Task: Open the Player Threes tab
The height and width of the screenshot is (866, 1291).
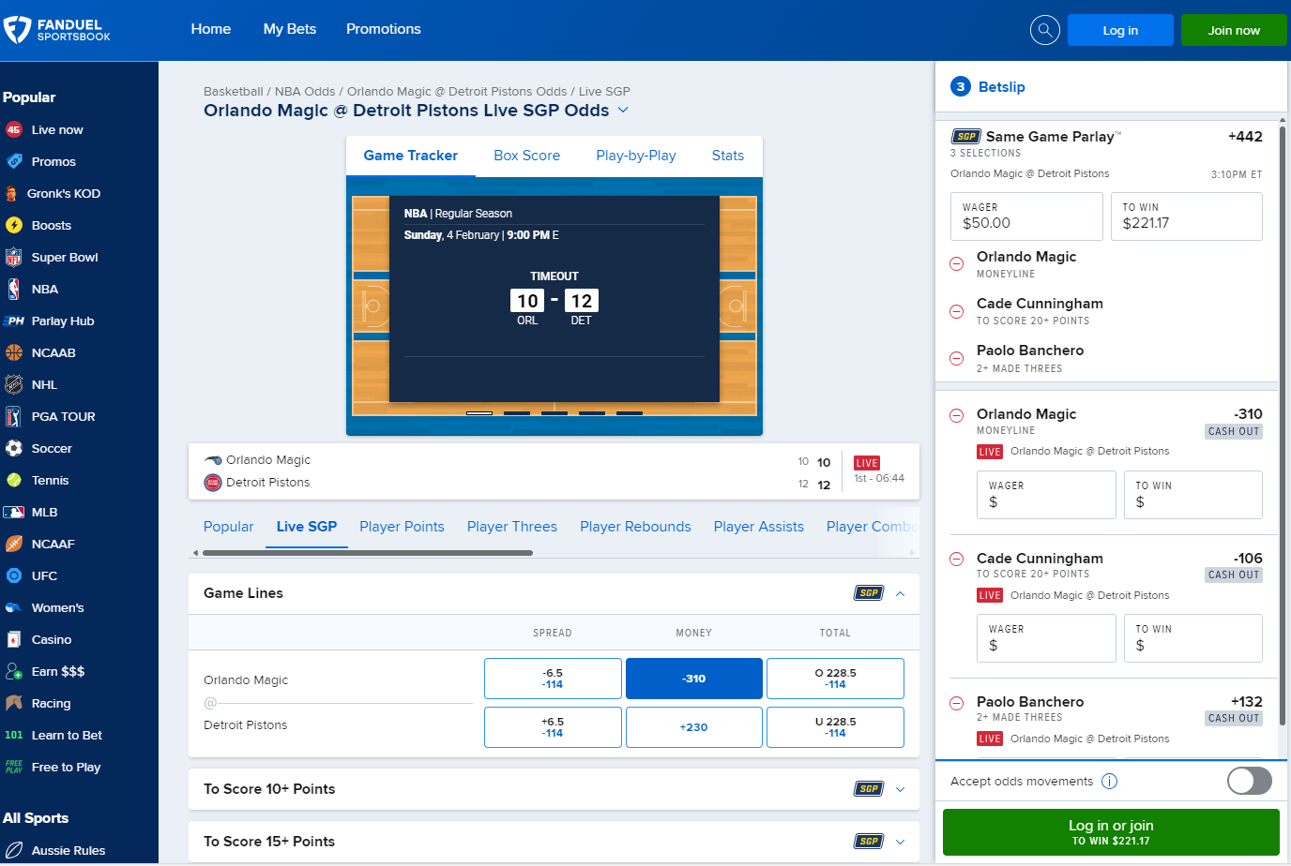Action: click(512, 527)
